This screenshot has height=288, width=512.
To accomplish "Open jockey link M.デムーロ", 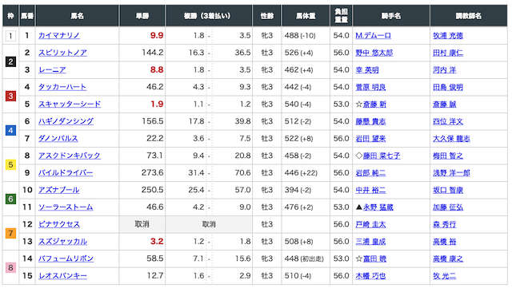I will coord(373,36).
